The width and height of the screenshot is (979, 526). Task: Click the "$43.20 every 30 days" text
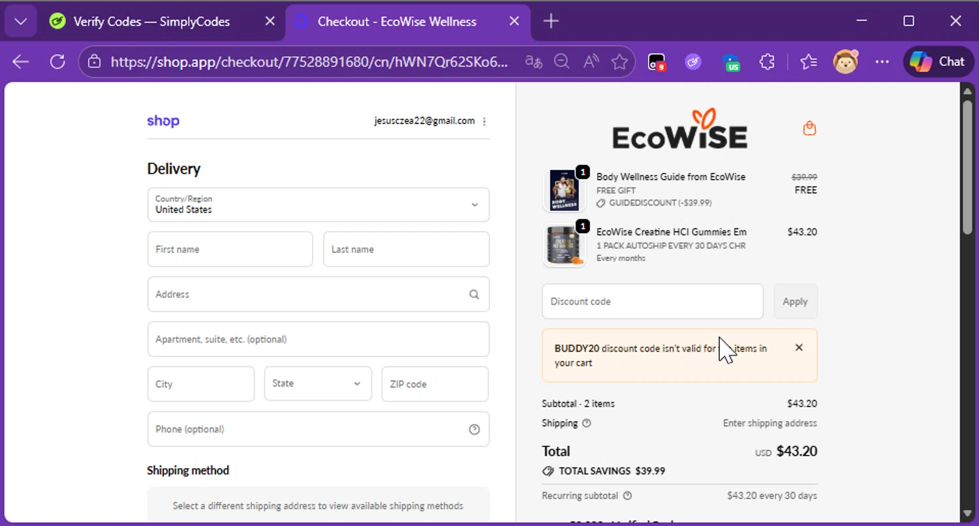pos(772,495)
